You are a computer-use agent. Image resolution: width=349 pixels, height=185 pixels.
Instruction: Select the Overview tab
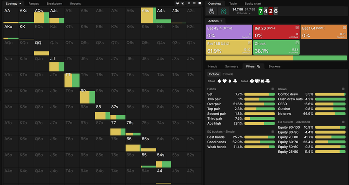(x=215, y=4)
